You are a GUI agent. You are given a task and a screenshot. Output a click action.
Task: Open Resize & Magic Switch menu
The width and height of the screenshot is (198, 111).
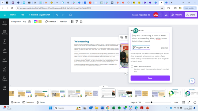point(39,15)
